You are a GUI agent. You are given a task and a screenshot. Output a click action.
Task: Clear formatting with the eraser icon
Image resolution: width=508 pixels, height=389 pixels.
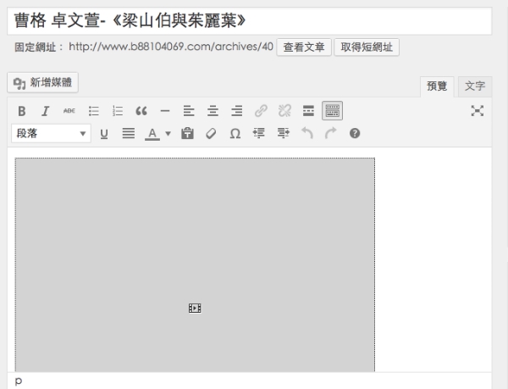pyautogui.click(x=211, y=133)
